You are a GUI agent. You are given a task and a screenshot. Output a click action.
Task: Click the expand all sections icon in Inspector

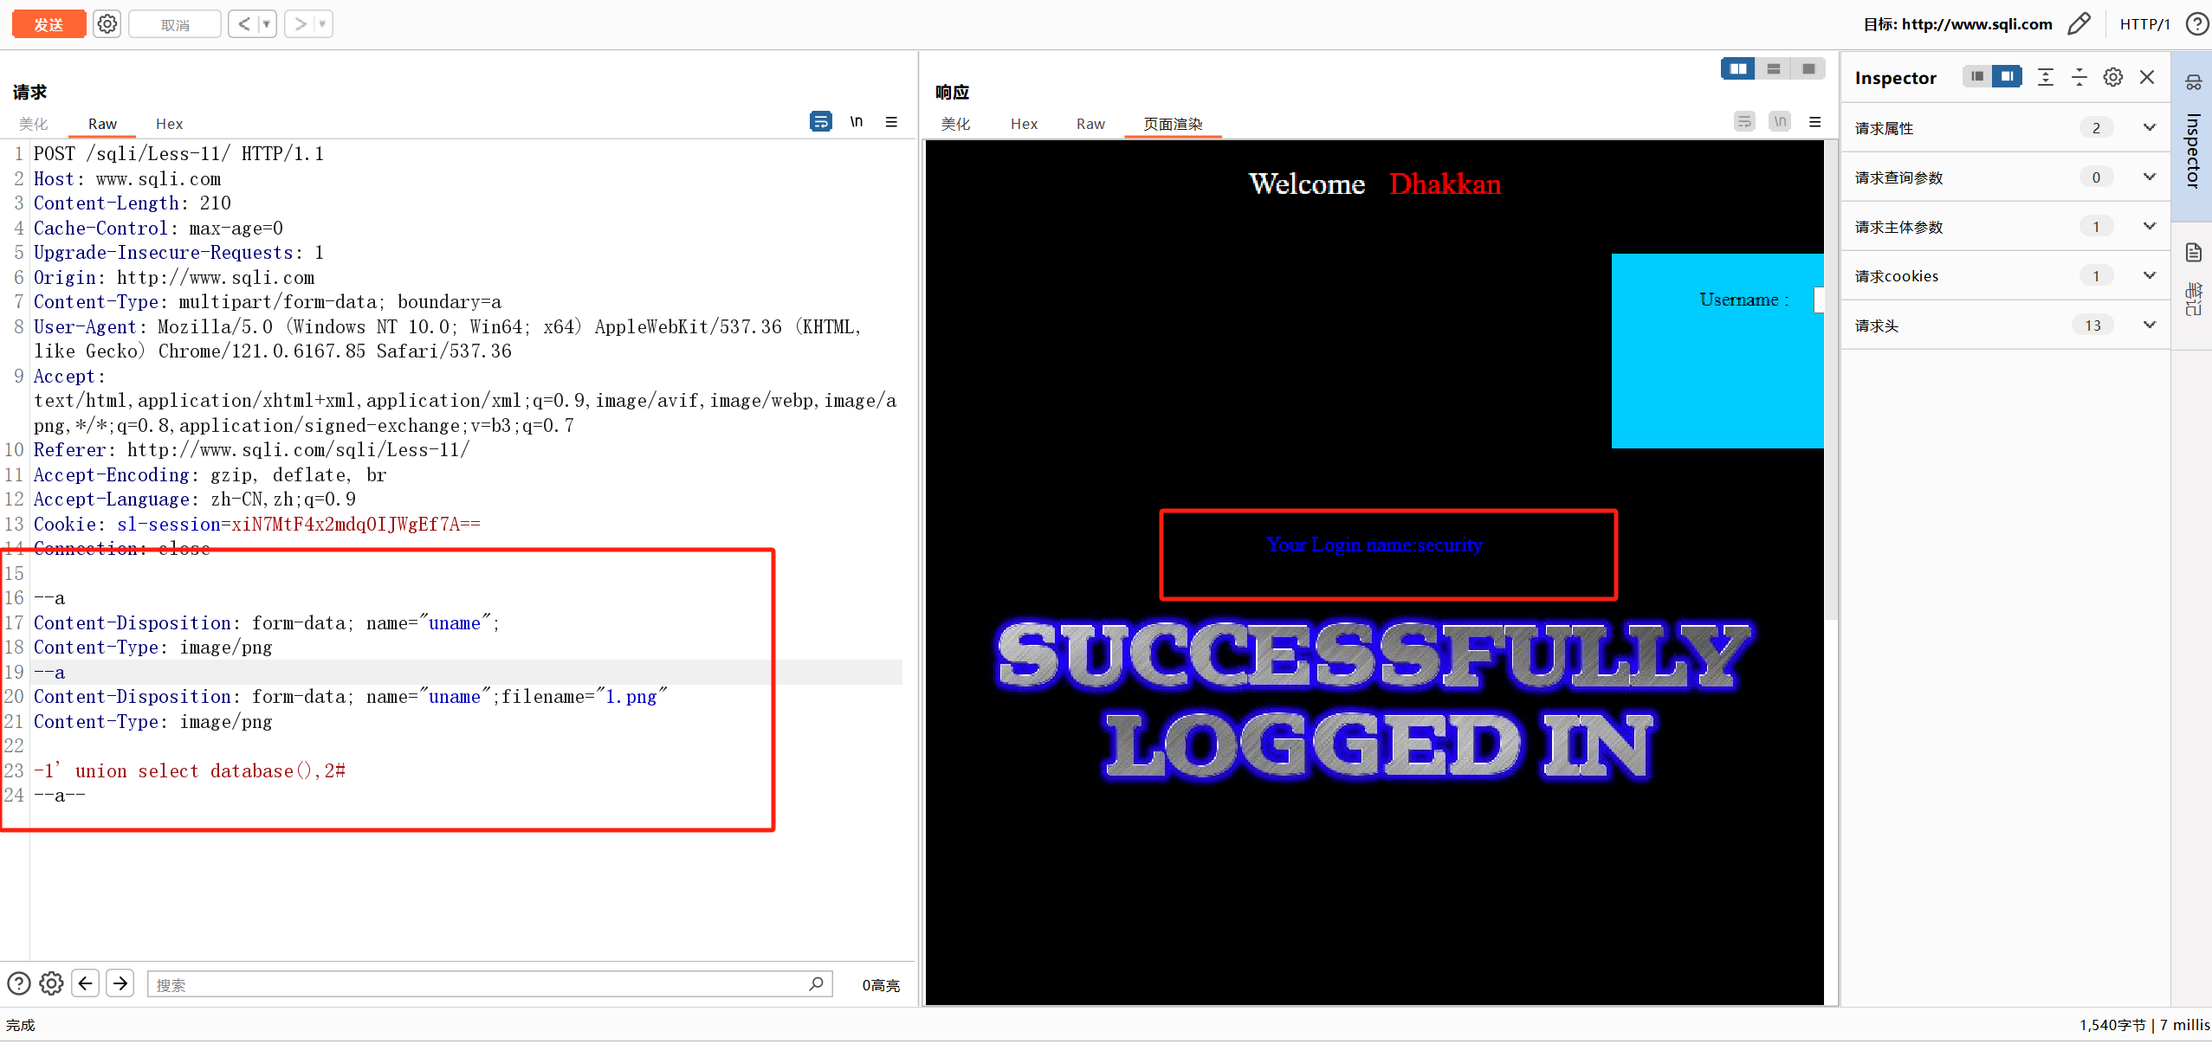2046,78
